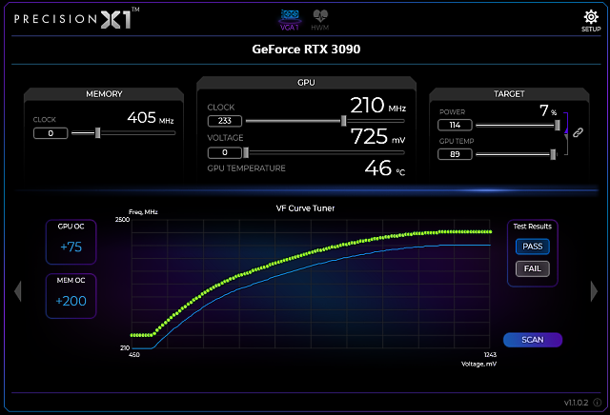Switch to the VGA 1 tab

click(290, 20)
